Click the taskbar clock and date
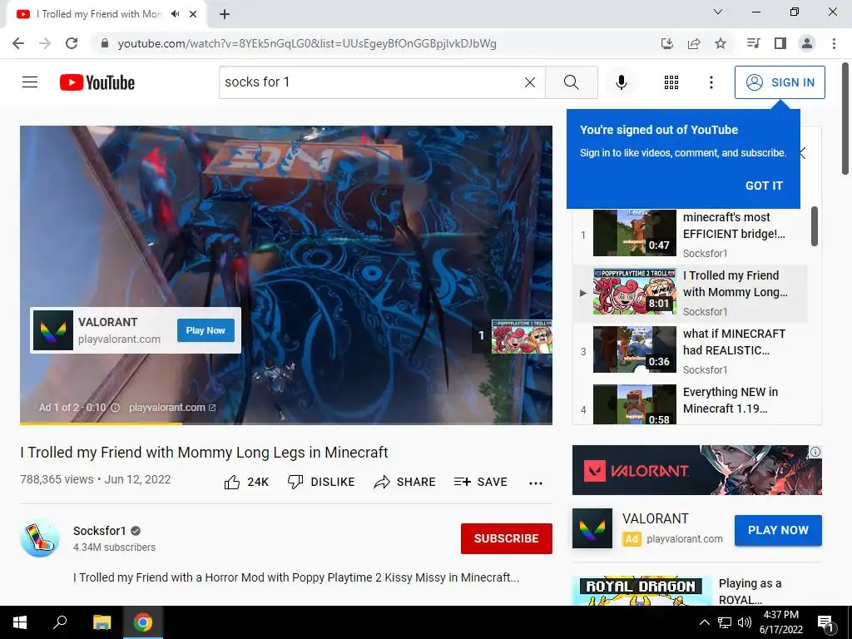Viewport: 852px width, 639px height. pyautogui.click(x=780, y=622)
